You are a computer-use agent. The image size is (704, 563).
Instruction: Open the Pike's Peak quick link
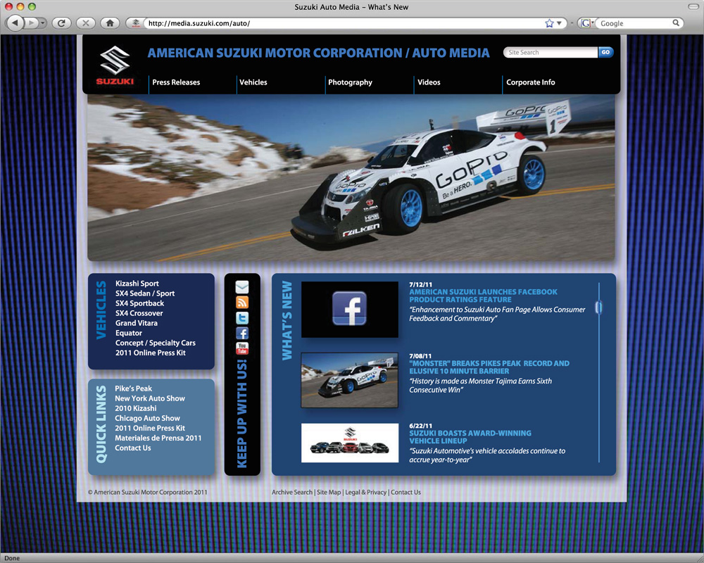click(x=133, y=388)
